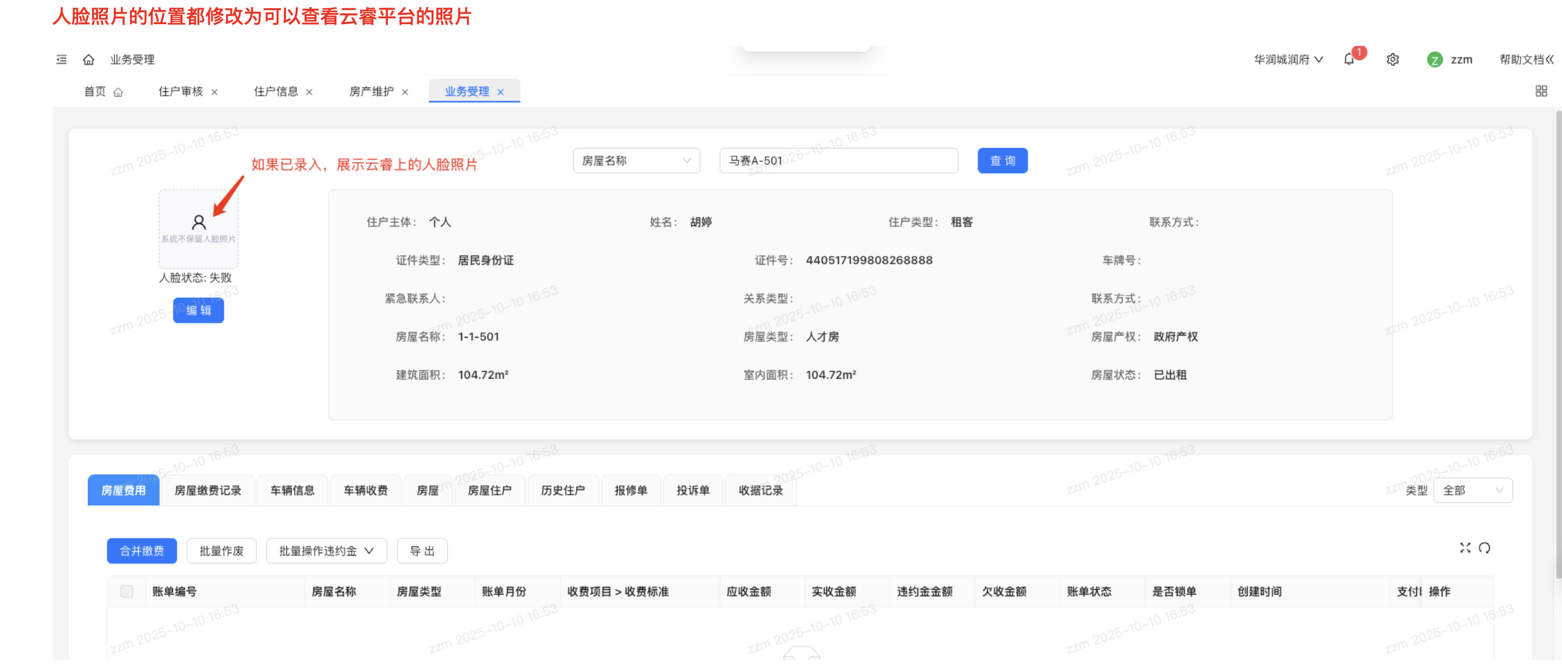Click the 批量作废 button
The width and height of the screenshot is (1562, 670).
pos(221,551)
